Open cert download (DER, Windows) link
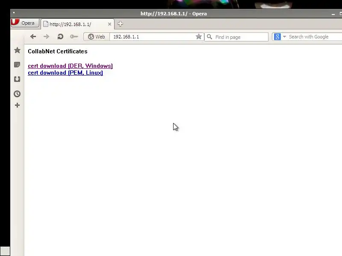 [x=70, y=66]
